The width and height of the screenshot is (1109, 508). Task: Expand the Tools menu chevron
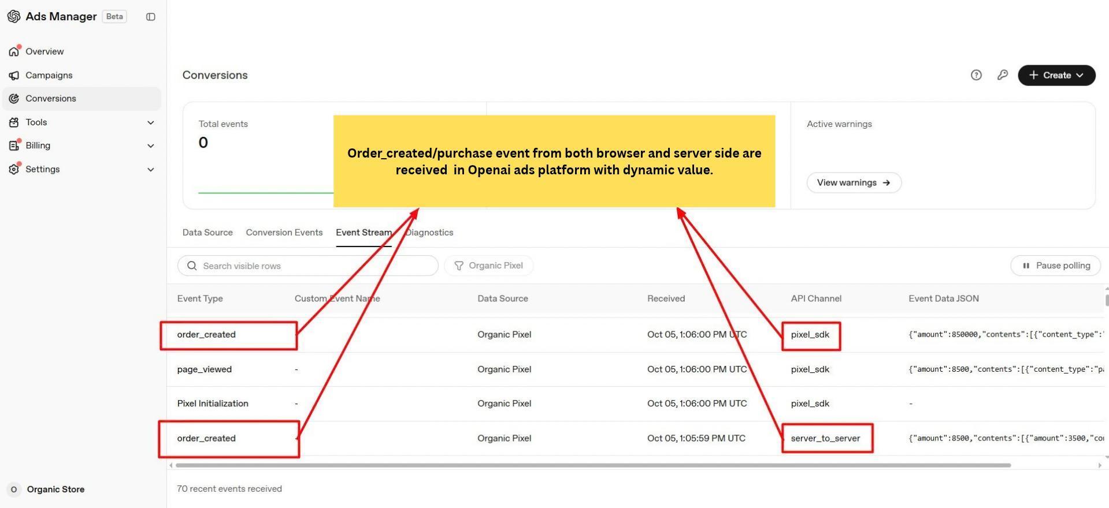(x=151, y=122)
